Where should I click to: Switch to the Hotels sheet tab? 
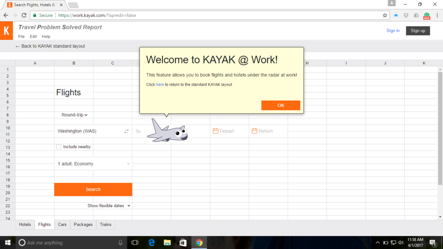coord(25,224)
